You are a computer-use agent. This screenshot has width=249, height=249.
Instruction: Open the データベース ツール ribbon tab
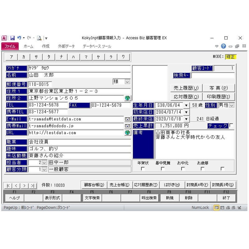tap(97, 46)
